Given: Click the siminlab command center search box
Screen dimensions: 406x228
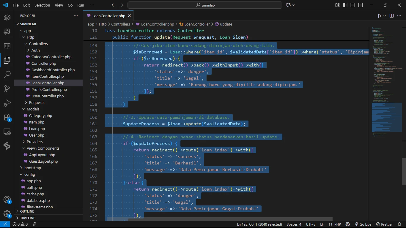Looking at the screenshot, I should (x=205, y=5).
